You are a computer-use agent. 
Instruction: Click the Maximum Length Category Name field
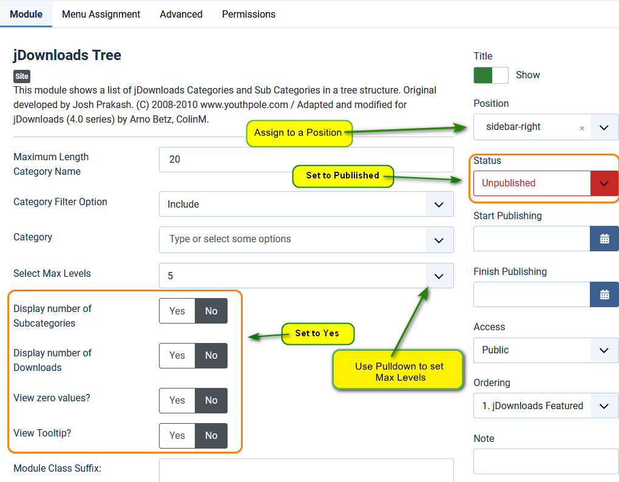pos(306,160)
